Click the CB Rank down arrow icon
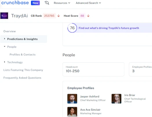Image resolution: width=152 pixels, height=117 pixels. coord(58,16)
